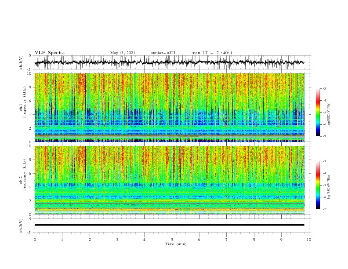This screenshot has height=269, width=348.
Task: Click time axis tick label "0"
Action: click(x=35, y=240)
